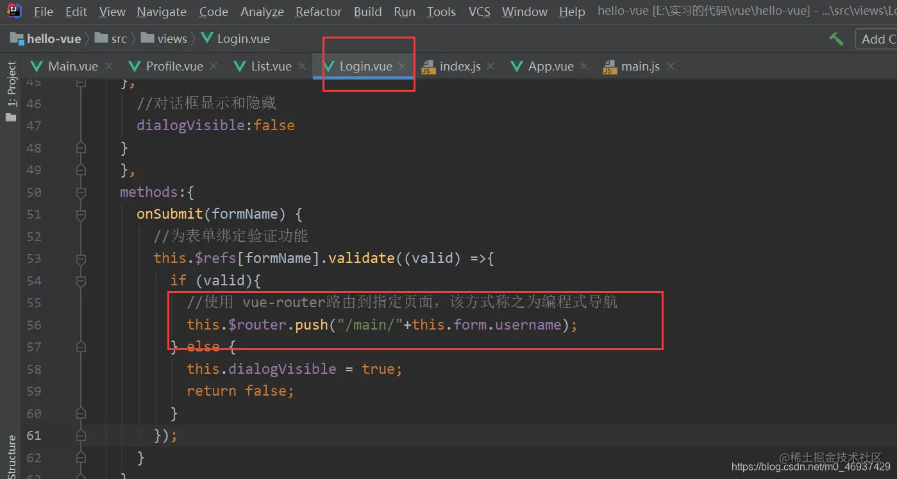Click the $router.push call on line 56
The width and height of the screenshot is (897, 479).
(x=278, y=324)
